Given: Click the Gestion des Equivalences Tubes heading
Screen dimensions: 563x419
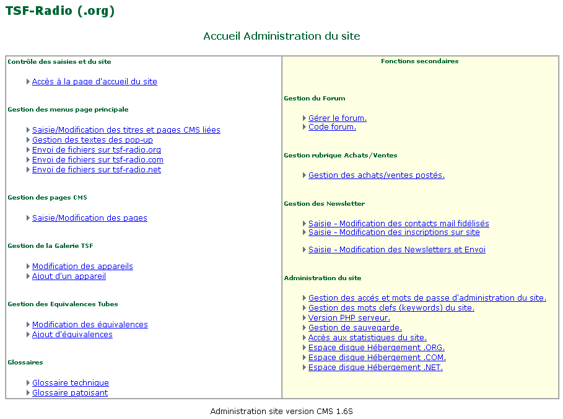Looking at the screenshot, I should point(63,304).
